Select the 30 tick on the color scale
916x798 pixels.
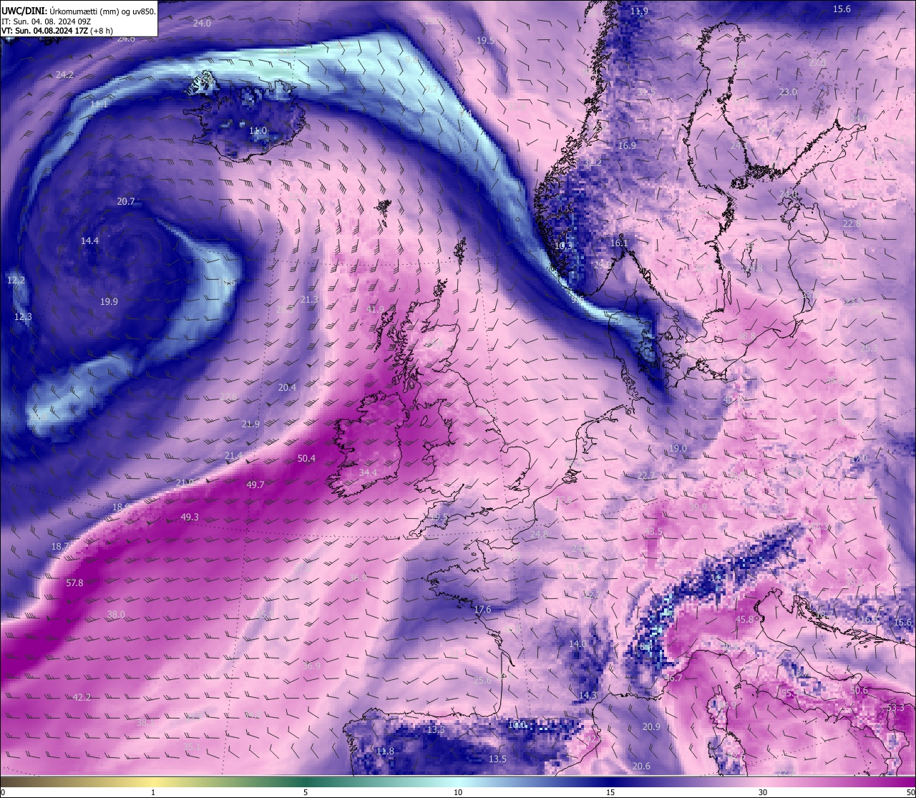[763, 792]
